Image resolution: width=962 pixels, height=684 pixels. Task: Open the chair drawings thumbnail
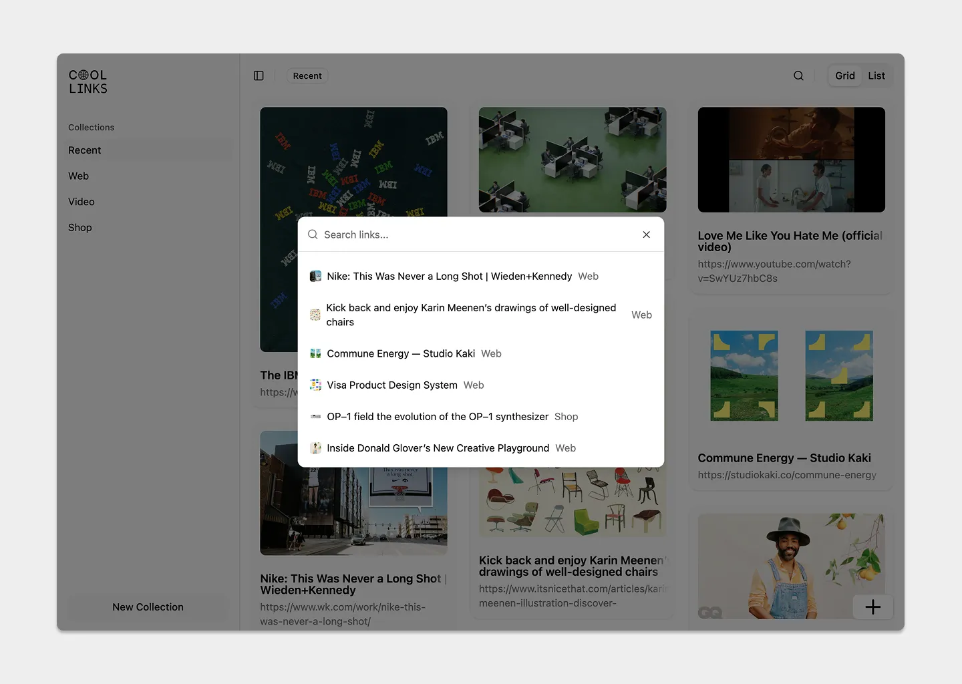pyautogui.click(x=573, y=502)
